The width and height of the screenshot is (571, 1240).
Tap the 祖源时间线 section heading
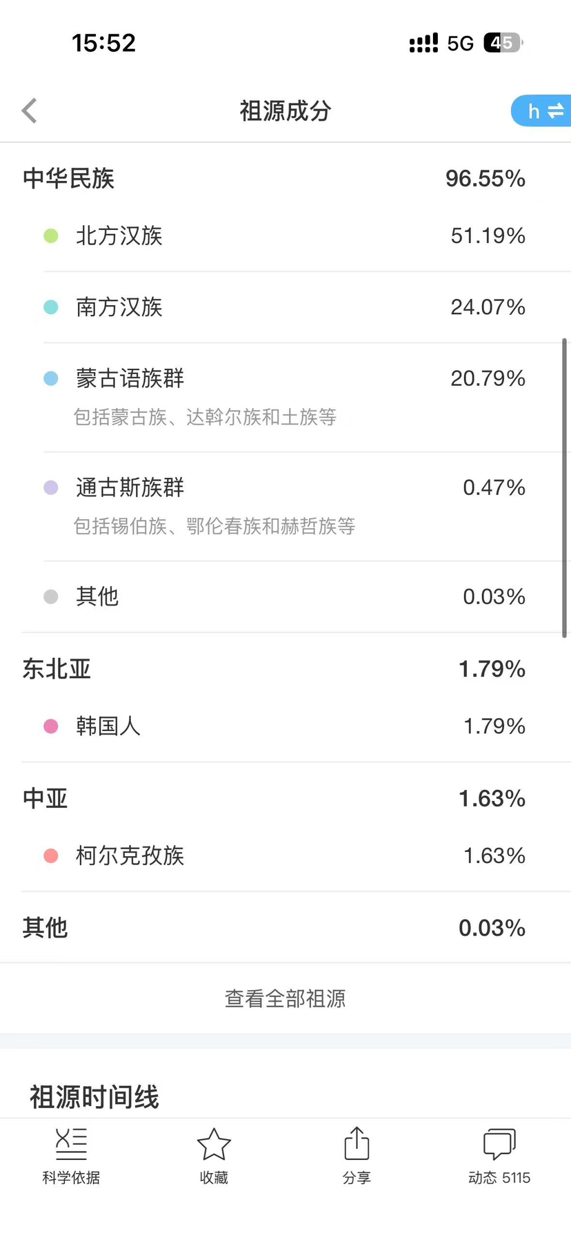(94, 1096)
